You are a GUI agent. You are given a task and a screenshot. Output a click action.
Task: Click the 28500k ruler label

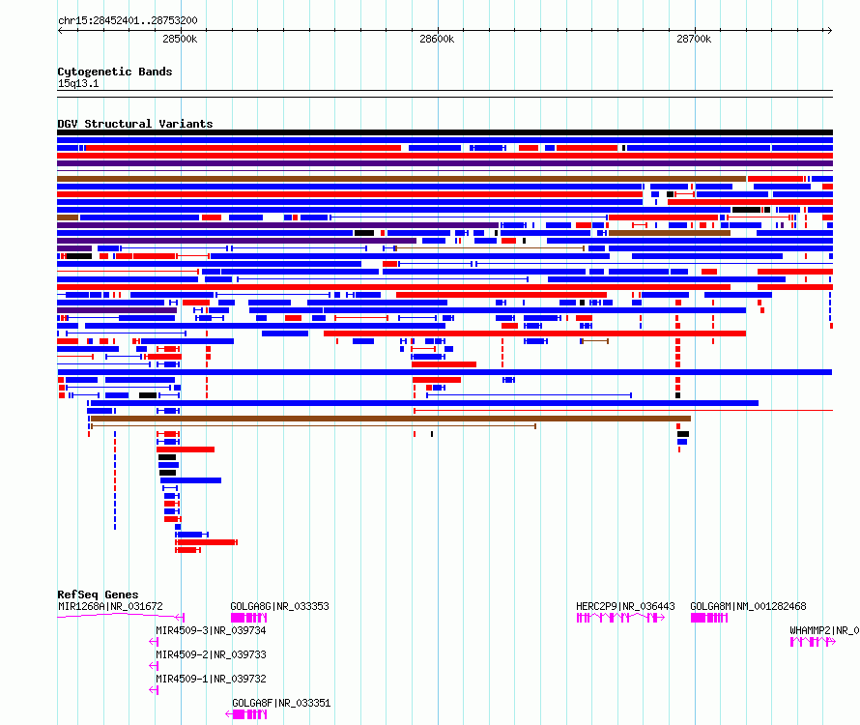[x=180, y=39]
